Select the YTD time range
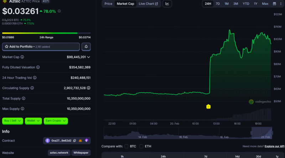 [246, 4]
